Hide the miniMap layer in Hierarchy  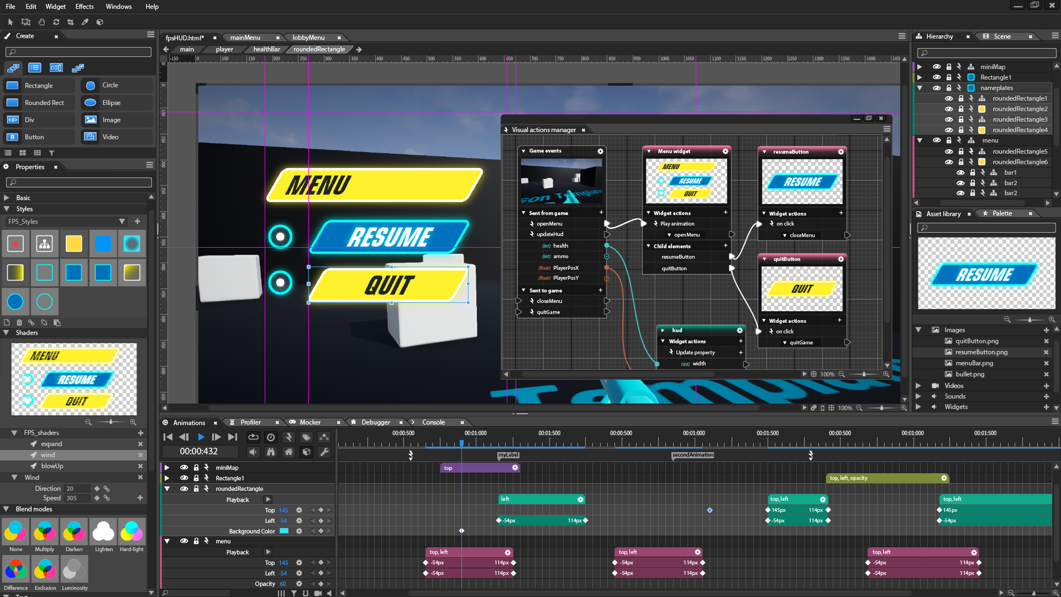[x=937, y=67]
